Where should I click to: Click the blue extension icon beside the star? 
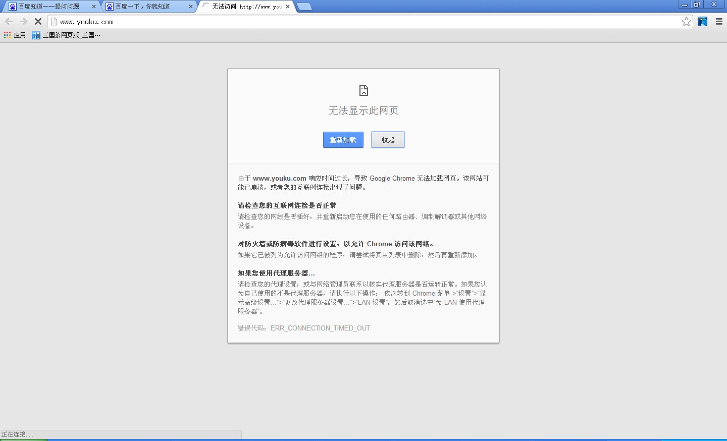click(x=702, y=21)
